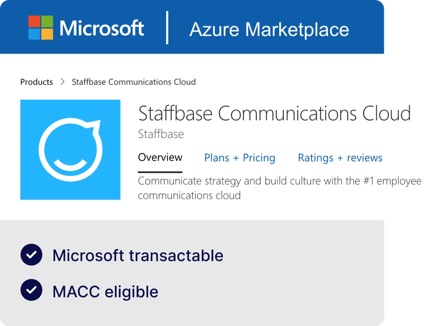437x326 pixels.
Task: Click the Microsoft transactable checkmark icon
Action: point(31,255)
